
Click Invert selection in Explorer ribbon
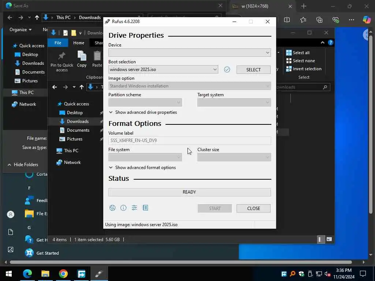304,69
